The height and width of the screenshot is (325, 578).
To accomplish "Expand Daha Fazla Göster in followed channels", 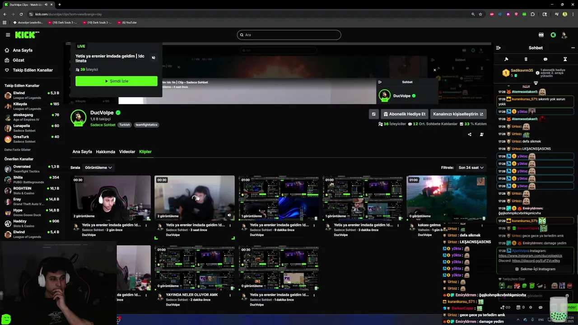I will [18, 149].
